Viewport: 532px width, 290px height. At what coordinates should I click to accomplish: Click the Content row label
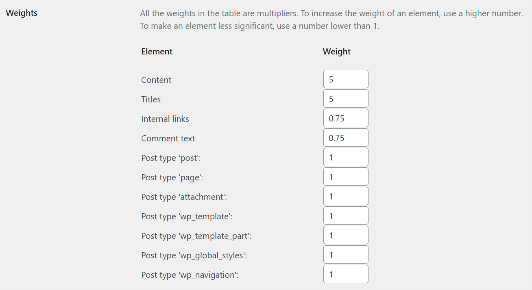click(156, 80)
